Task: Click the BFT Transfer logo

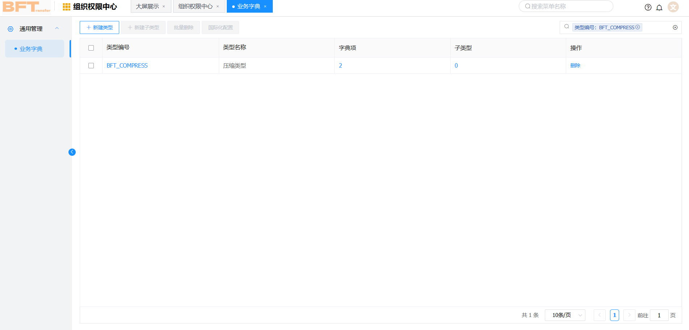Action: point(25,7)
